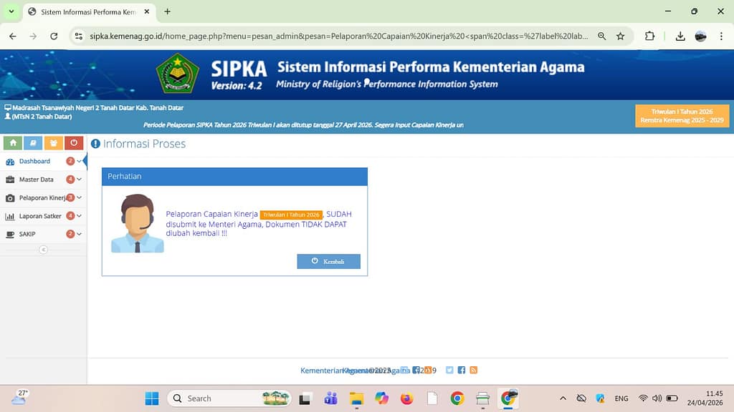The image size is (734, 412).
Task: Click the orange users shortcut icon
Action: 53,143
